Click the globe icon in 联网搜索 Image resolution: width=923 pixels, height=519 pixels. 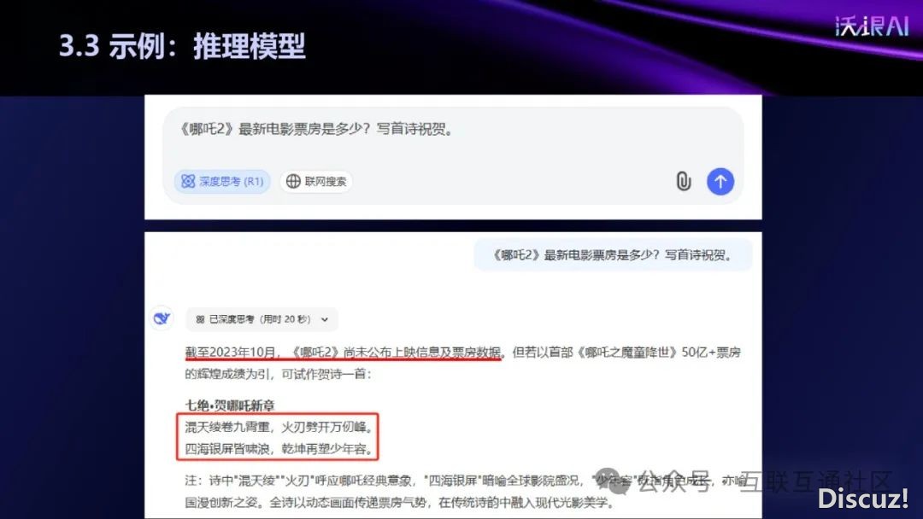click(293, 182)
